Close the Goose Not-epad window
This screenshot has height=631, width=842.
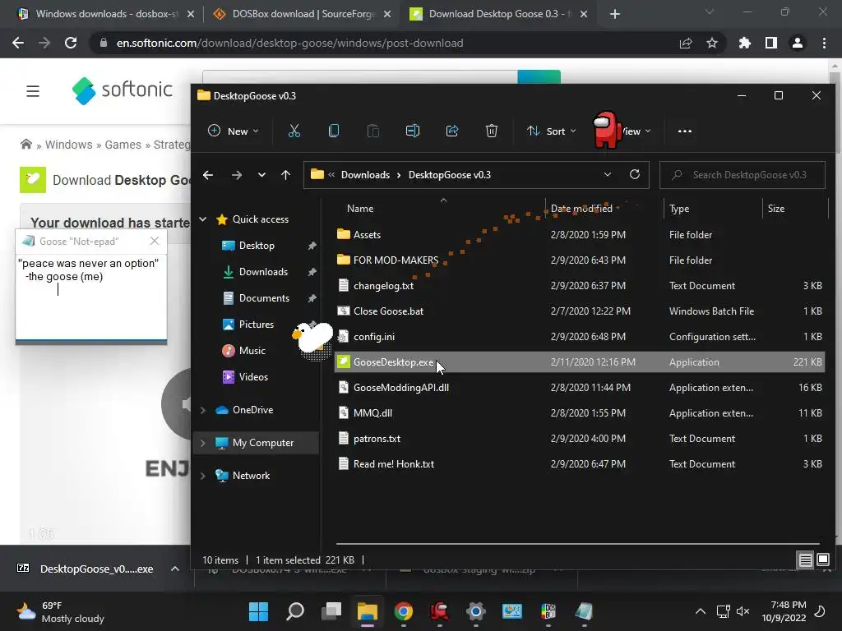pos(155,241)
